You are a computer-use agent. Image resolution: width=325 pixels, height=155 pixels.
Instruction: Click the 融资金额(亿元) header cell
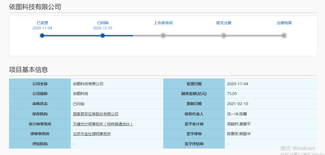(x=194, y=94)
